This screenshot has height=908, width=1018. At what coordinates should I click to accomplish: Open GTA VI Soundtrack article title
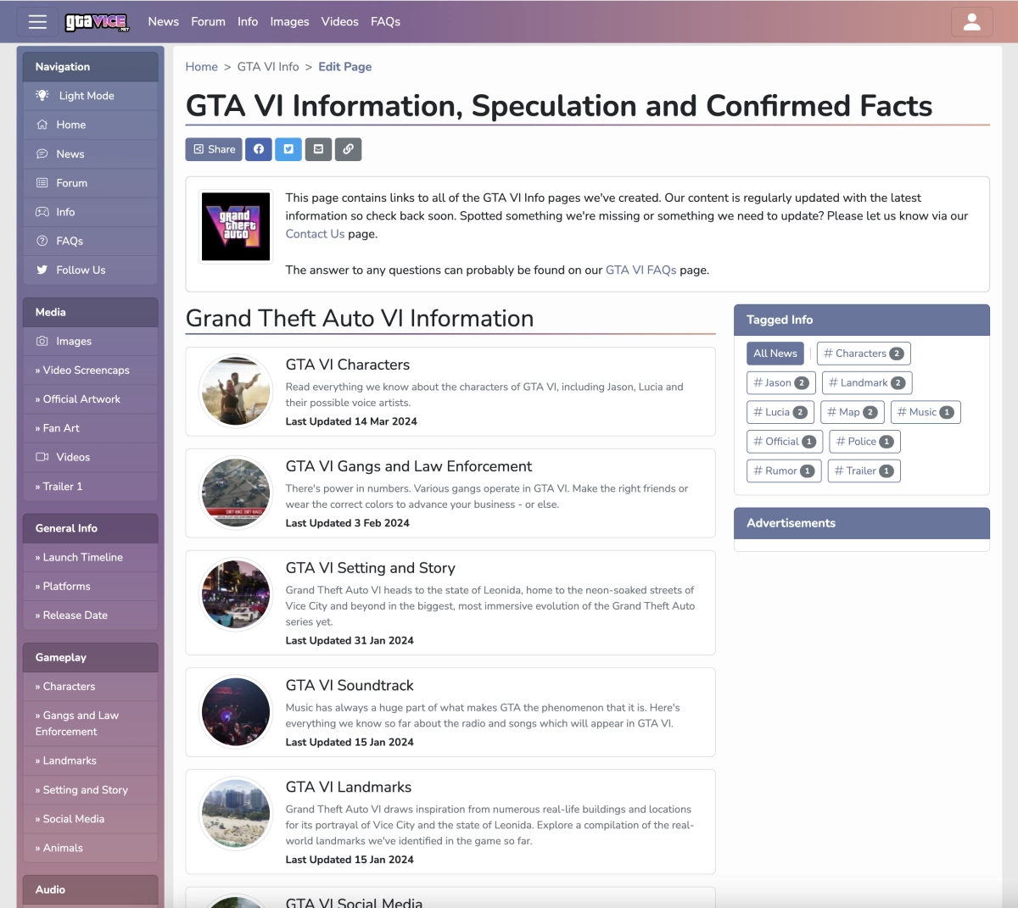(x=350, y=685)
